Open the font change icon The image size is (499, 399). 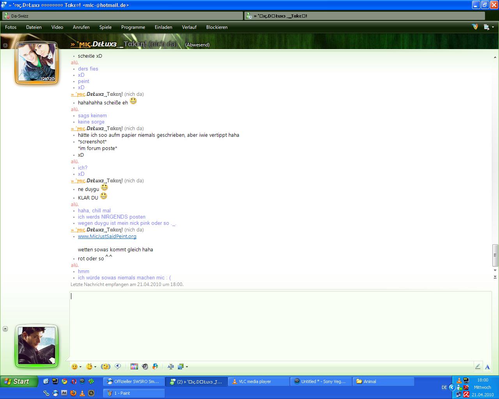pos(170,367)
